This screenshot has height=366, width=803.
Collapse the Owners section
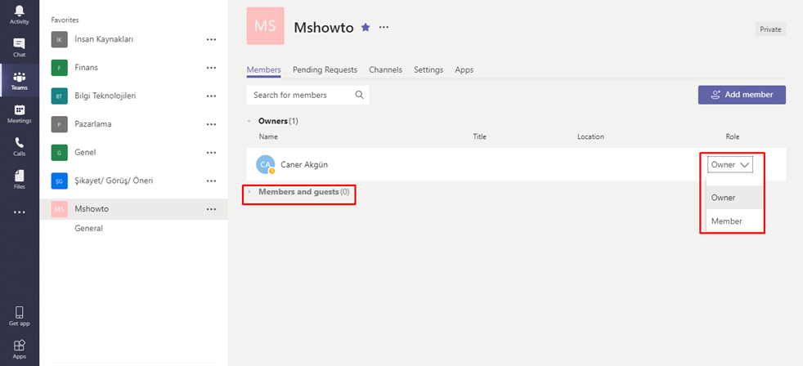(249, 121)
